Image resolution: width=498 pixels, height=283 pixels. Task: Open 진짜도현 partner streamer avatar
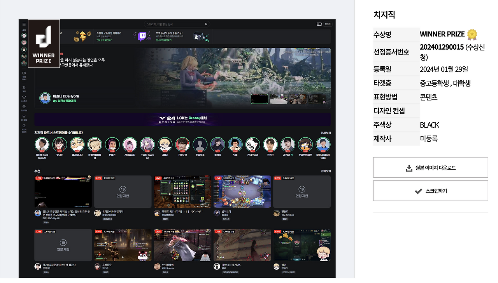[182, 144]
